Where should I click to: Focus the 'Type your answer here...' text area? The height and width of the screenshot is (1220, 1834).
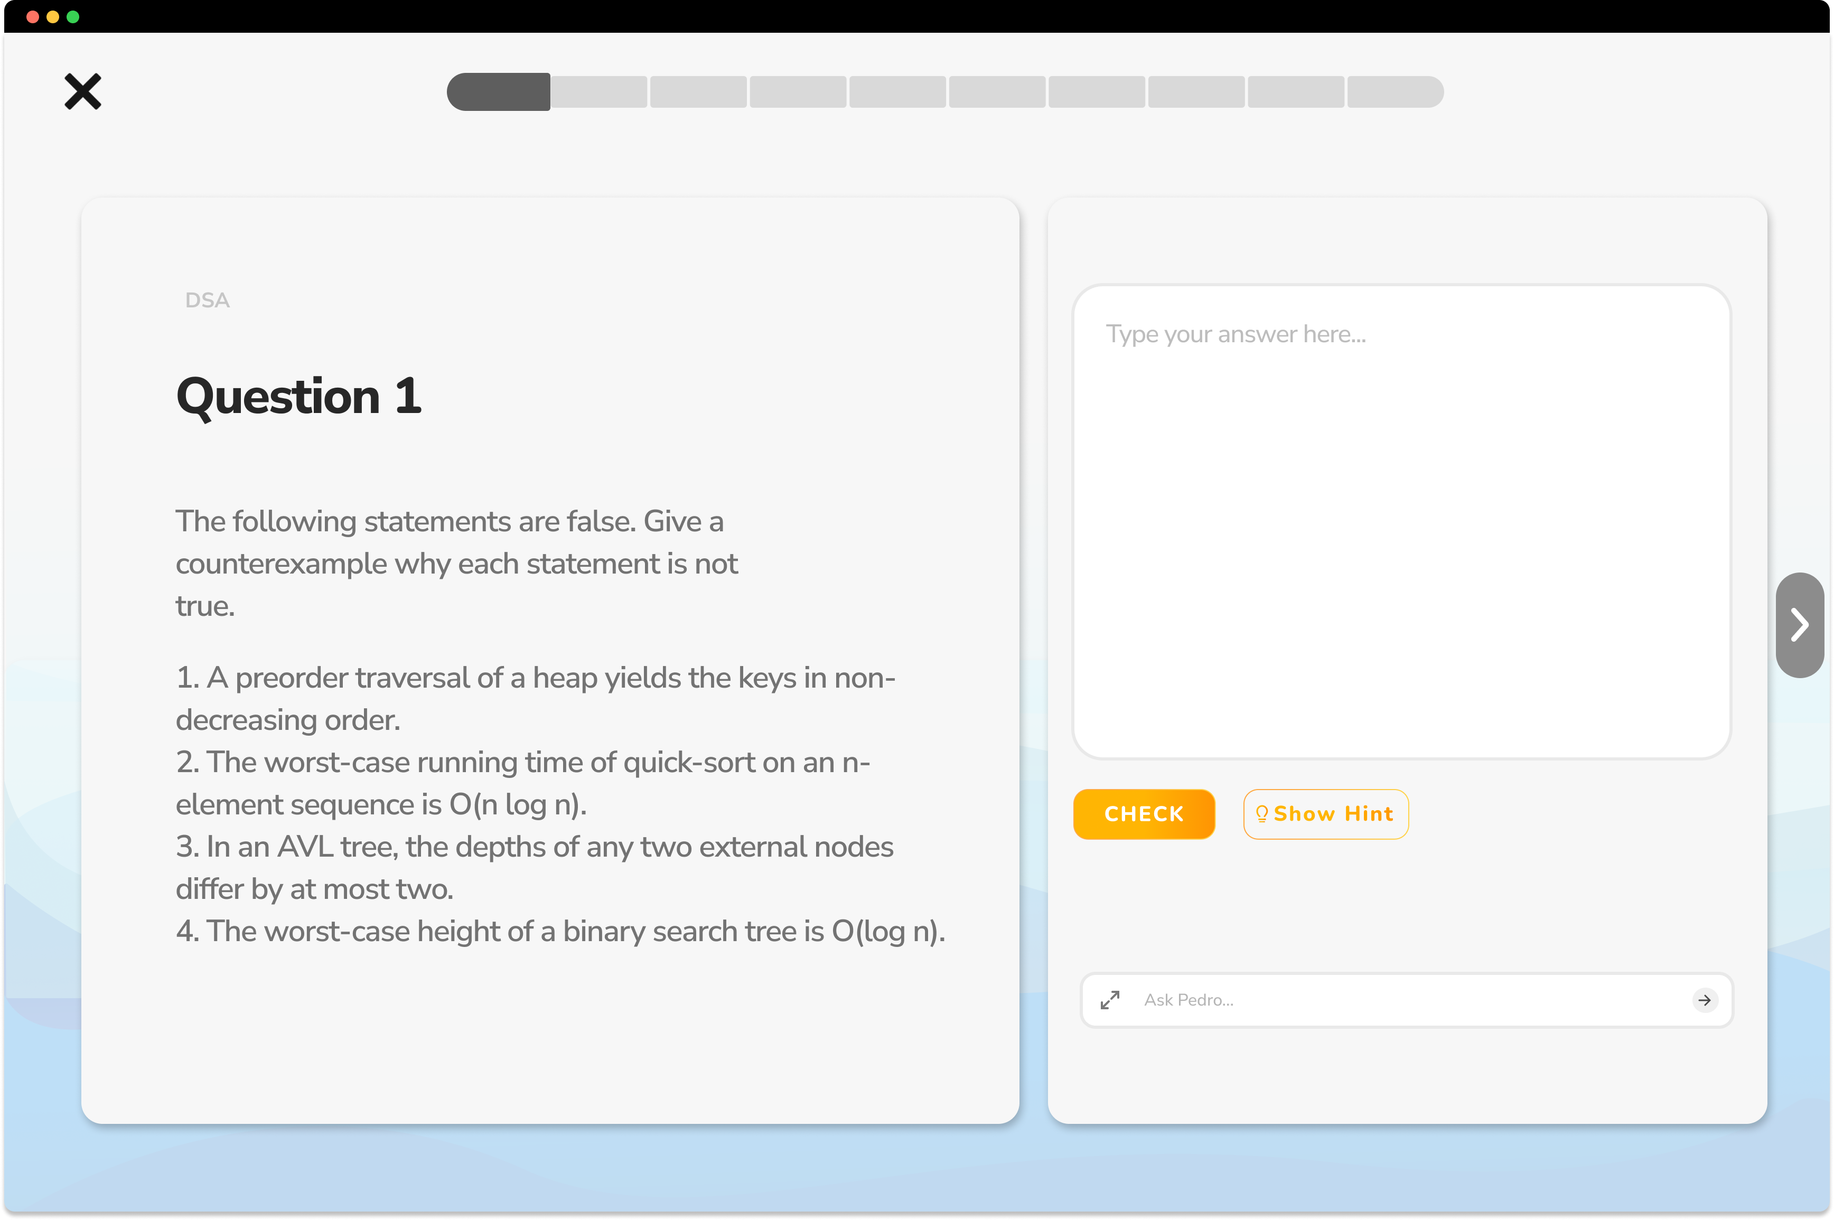[x=1401, y=521]
